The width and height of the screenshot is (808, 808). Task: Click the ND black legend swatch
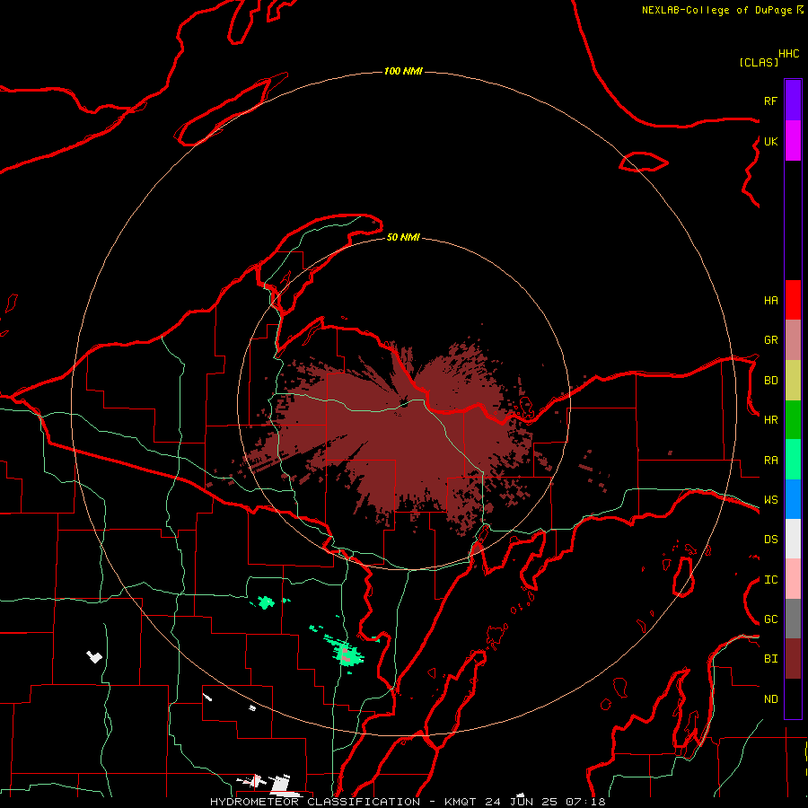(x=793, y=698)
